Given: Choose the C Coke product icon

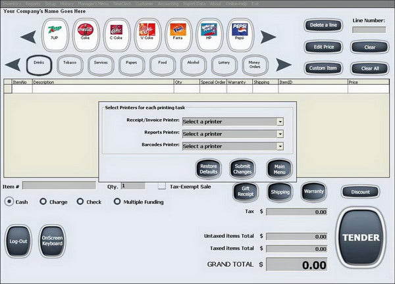Looking at the screenshot, I should tap(117, 35).
